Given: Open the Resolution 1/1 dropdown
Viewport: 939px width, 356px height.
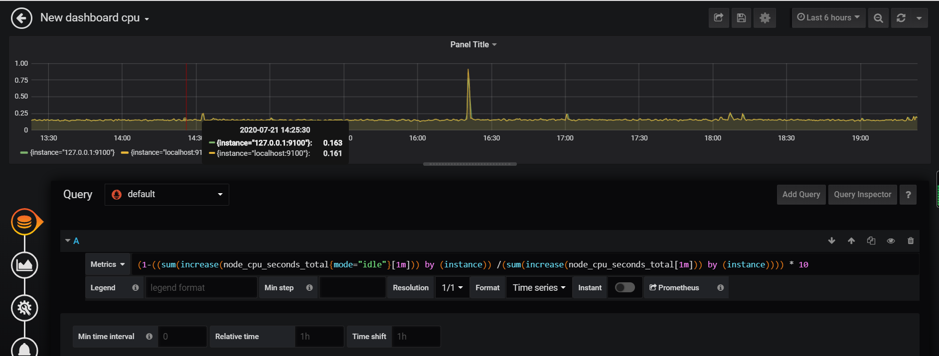Looking at the screenshot, I should coord(452,288).
